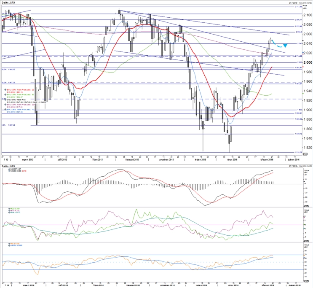
Task: Click the Daily /.SPX title of the indicator pane
Action: (x=8, y=166)
